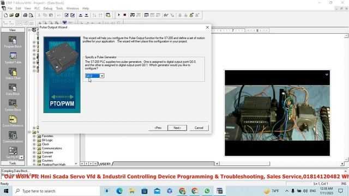Image resolution: width=349 pixels, height=196 pixels.
Task: Click the tab scroll-to-first arrow
Action: (82, 164)
